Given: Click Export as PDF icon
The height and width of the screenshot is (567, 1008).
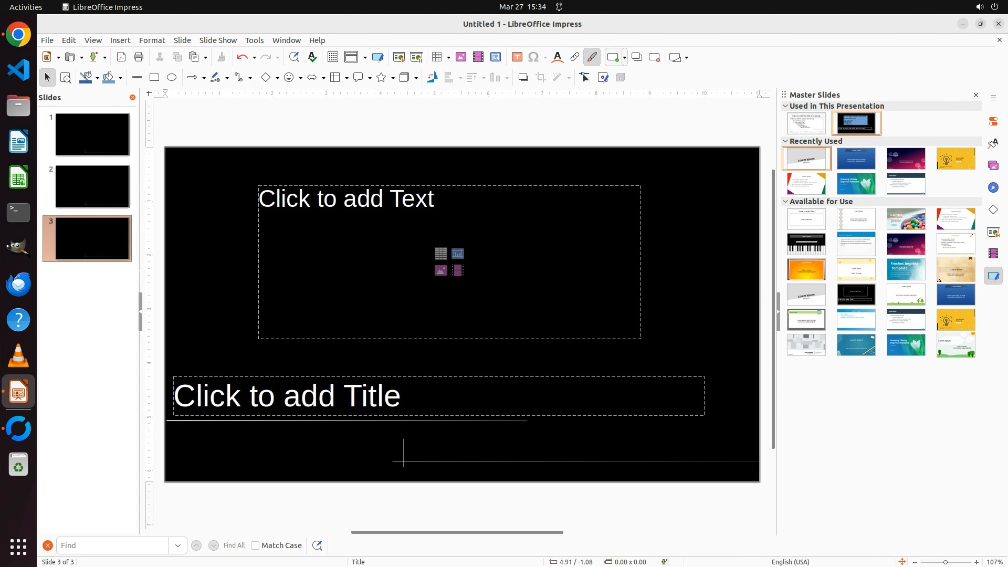Looking at the screenshot, I should [x=121, y=57].
